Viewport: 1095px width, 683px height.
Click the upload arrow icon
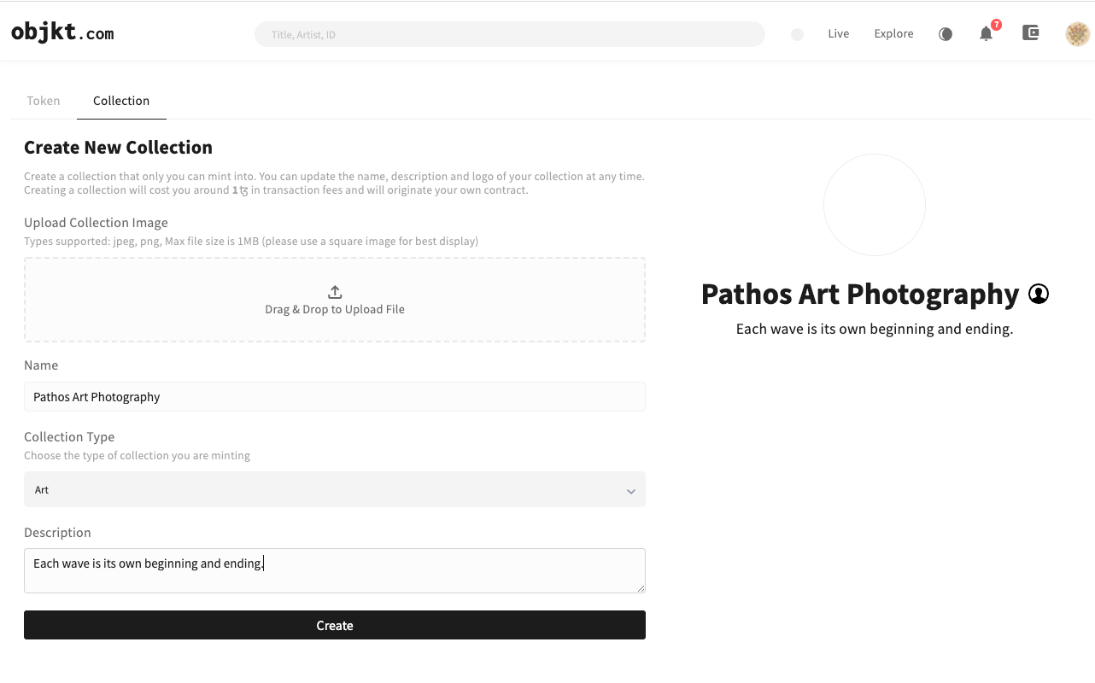pos(335,292)
